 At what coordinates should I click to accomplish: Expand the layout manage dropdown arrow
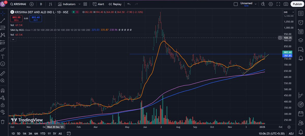click(x=256, y=4)
